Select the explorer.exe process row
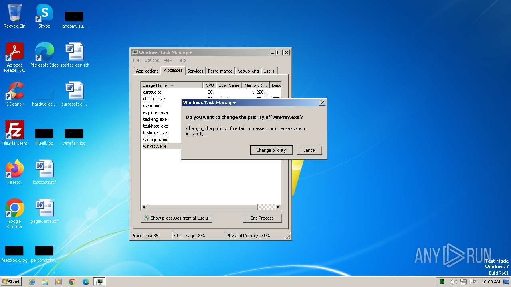Image resolution: width=511 pixels, height=287 pixels. pyautogui.click(x=161, y=112)
